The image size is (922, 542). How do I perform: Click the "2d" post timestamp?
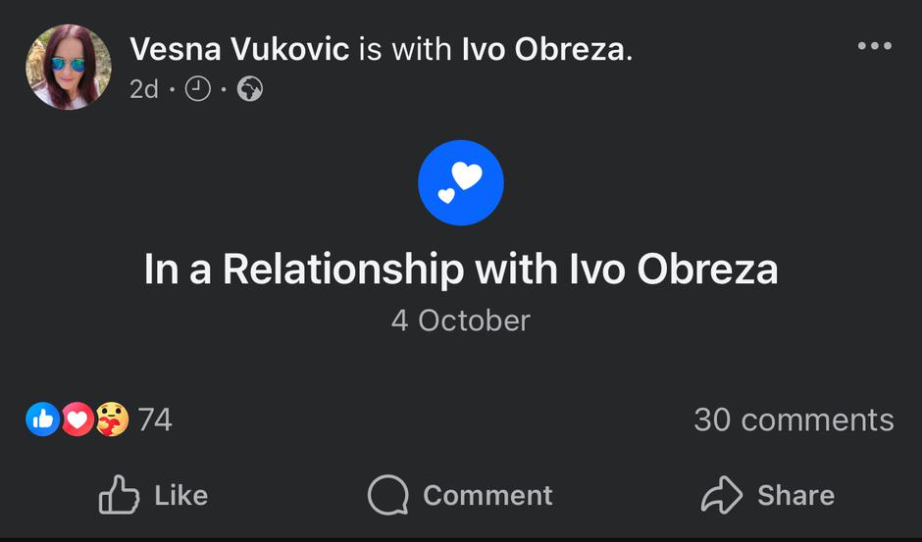(x=143, y=90)
